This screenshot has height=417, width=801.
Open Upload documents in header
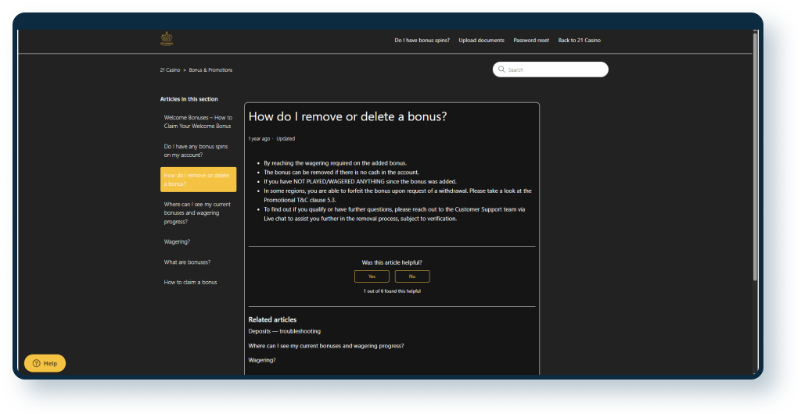tap(481, 41)
